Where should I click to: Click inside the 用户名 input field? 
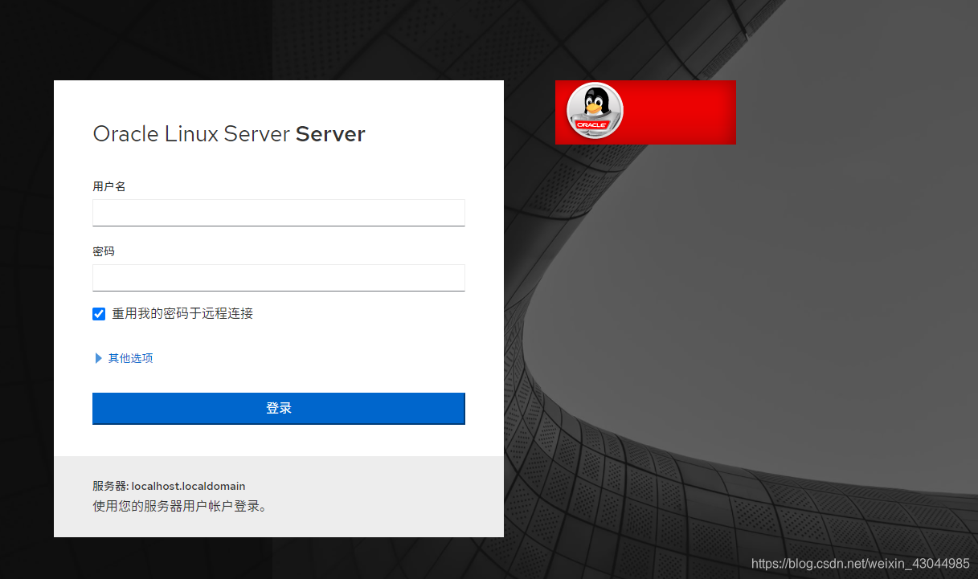[x=278, y=212]
